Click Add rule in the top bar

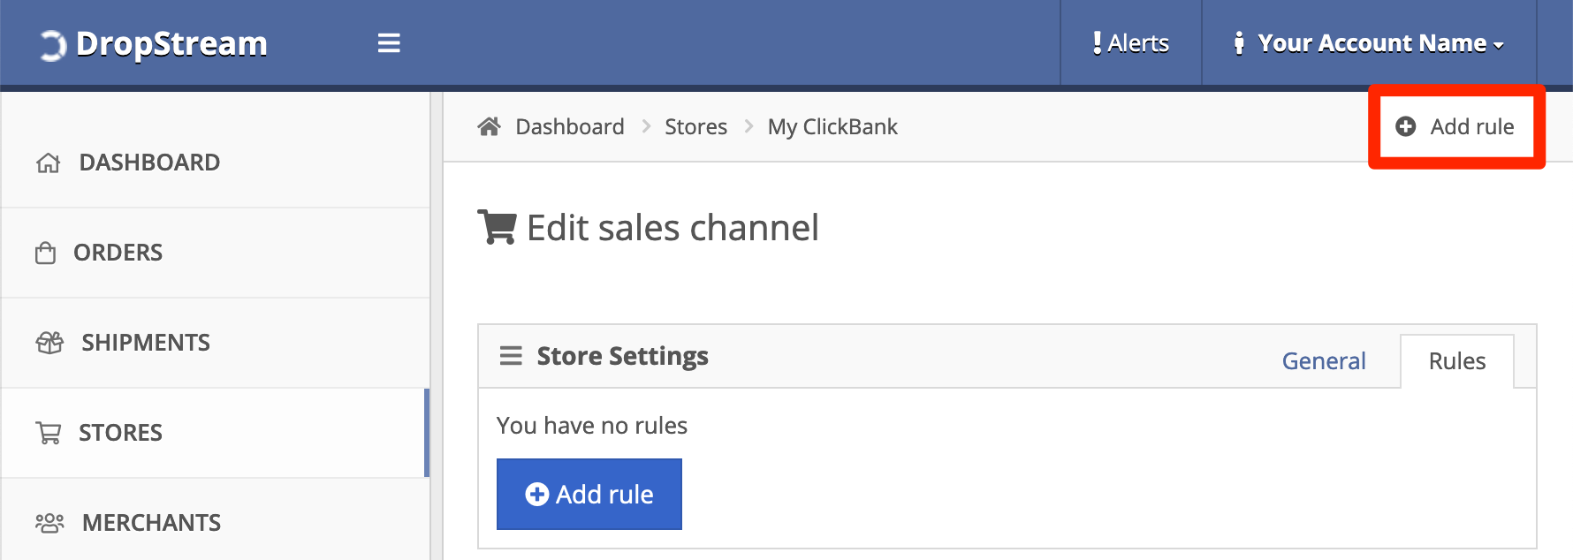click(1455, 126)
